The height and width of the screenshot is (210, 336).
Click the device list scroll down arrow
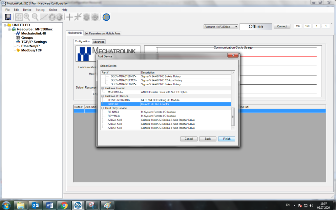233,128
